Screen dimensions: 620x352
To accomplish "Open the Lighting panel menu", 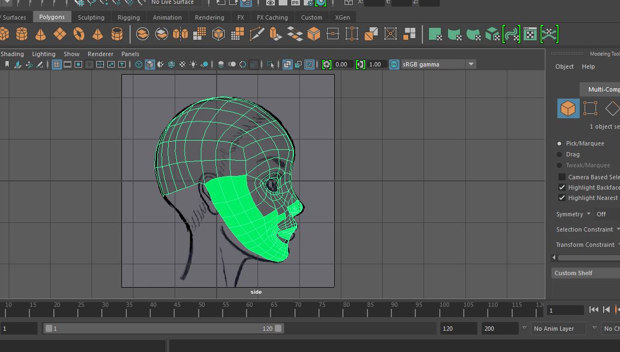I will pyautogui.click(x=44, y=54).
